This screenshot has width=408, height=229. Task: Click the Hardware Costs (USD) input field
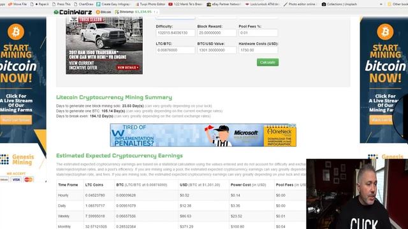[x=258, y=50]
